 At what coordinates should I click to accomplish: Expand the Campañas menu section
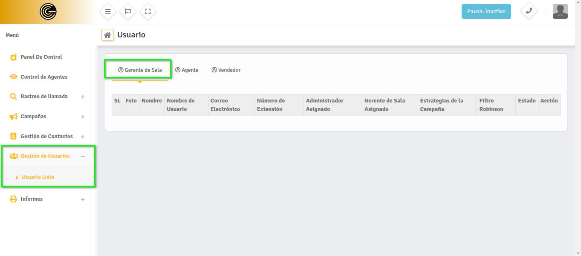83,117
